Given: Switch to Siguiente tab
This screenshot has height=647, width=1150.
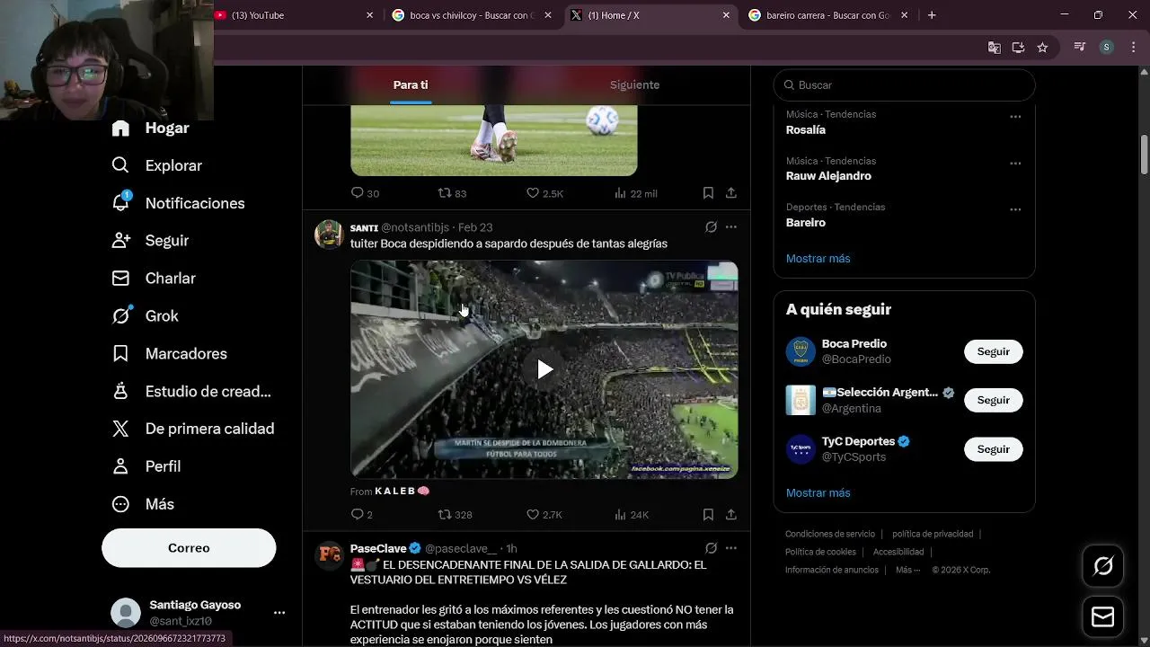Looking at the screenshot, I should (635, 84).
